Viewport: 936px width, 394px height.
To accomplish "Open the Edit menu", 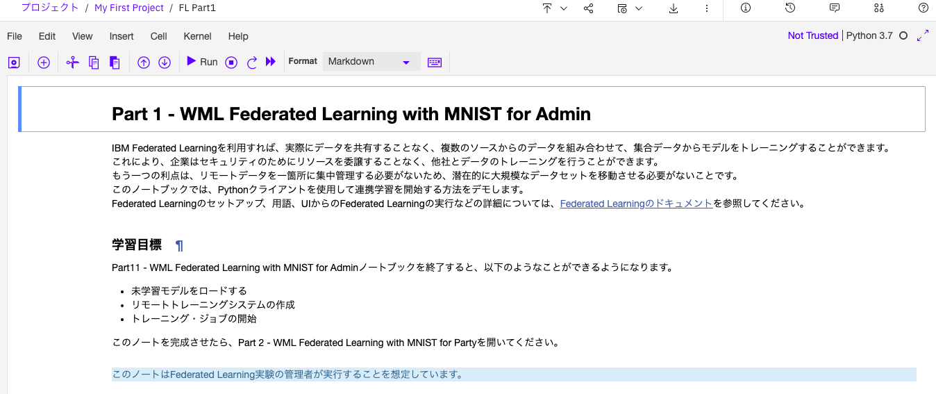I will [x=47, y=36].
